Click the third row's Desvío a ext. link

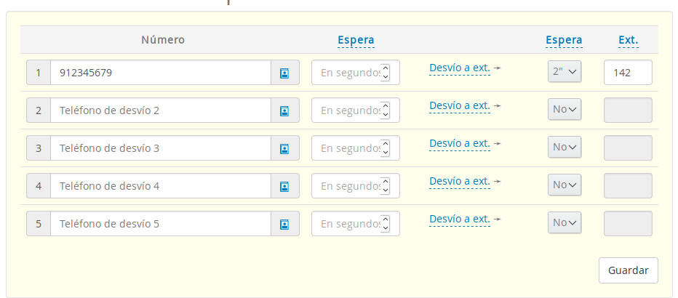pyautogui.click(x=460, y=143)
